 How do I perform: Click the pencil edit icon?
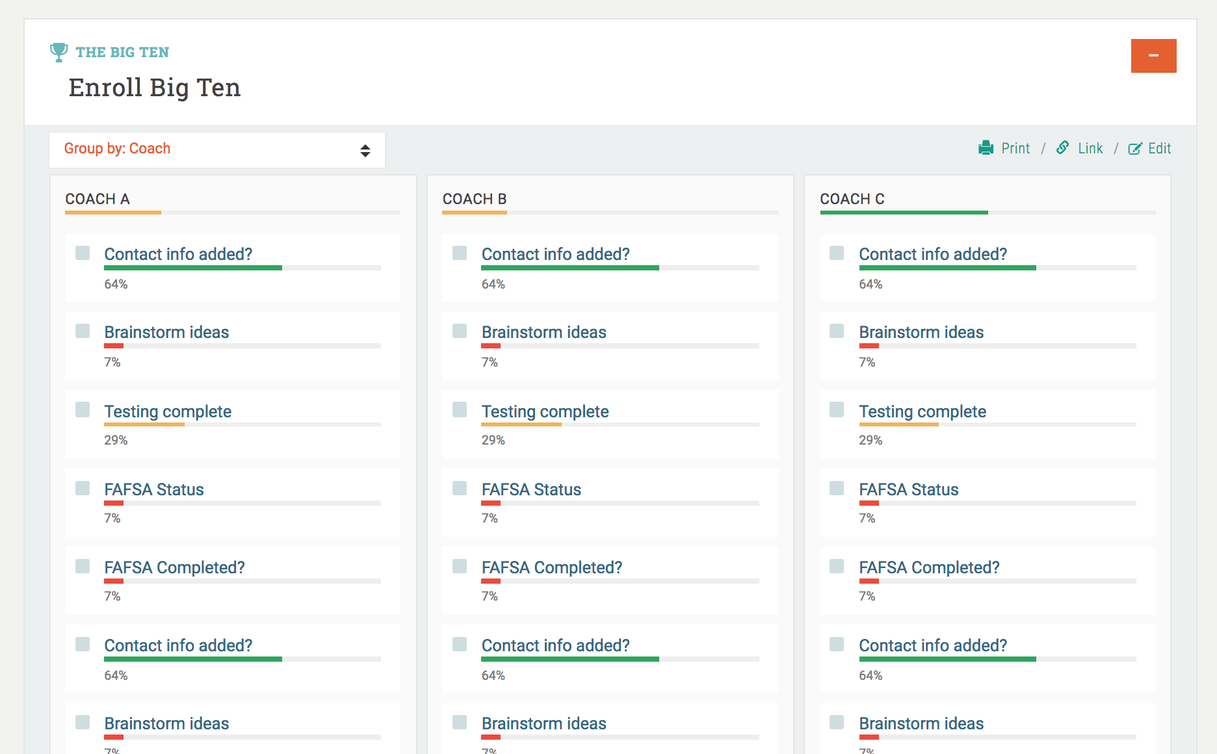pos(1134,149)
